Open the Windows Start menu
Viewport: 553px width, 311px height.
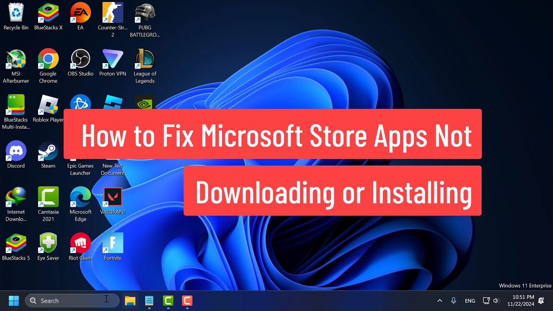[14, 301]
